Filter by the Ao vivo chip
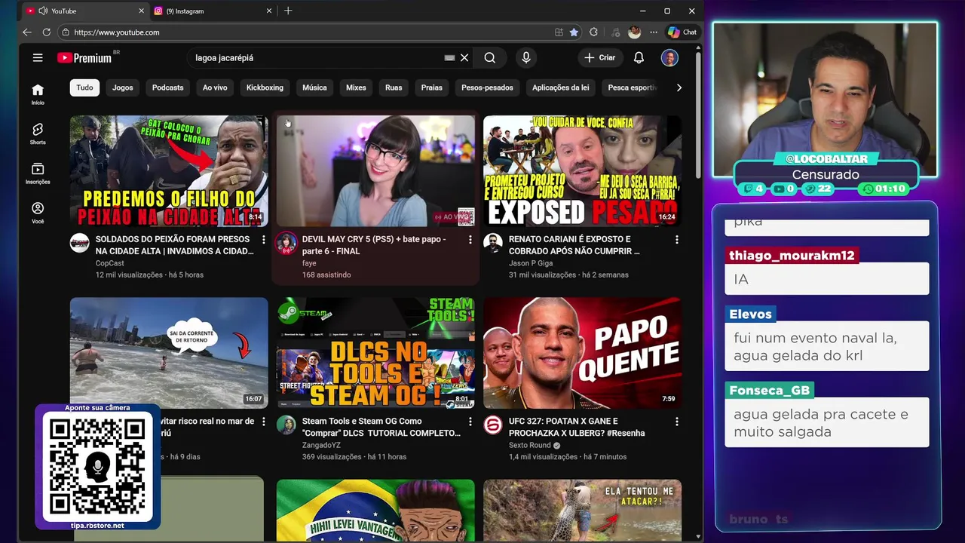 (x=215, y=87)
